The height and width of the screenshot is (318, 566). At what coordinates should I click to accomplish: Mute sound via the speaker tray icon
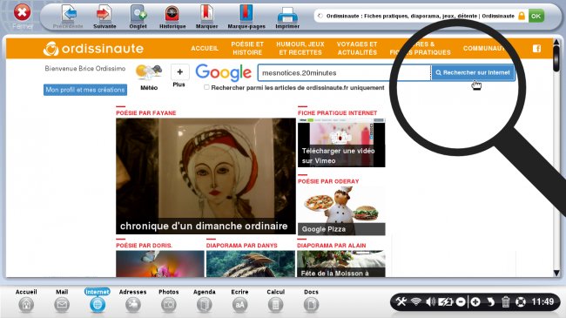[430, 301]
